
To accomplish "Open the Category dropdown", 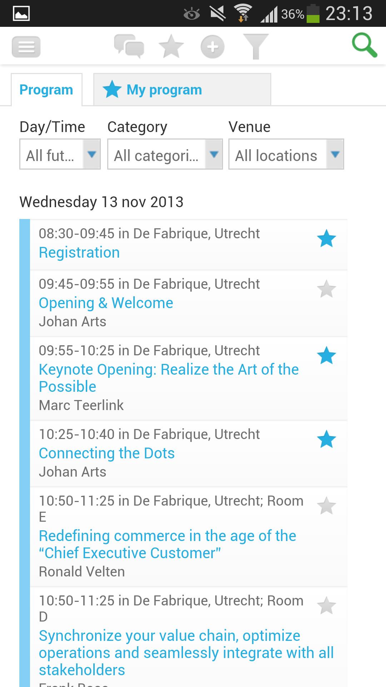I will click(x=165, y=154).
